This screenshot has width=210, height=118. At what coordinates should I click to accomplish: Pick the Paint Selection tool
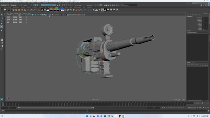click(x=2, y=21)
